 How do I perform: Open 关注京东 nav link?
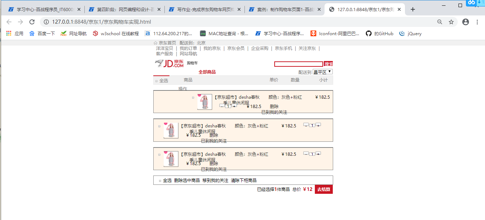click(x=307, y=48)
